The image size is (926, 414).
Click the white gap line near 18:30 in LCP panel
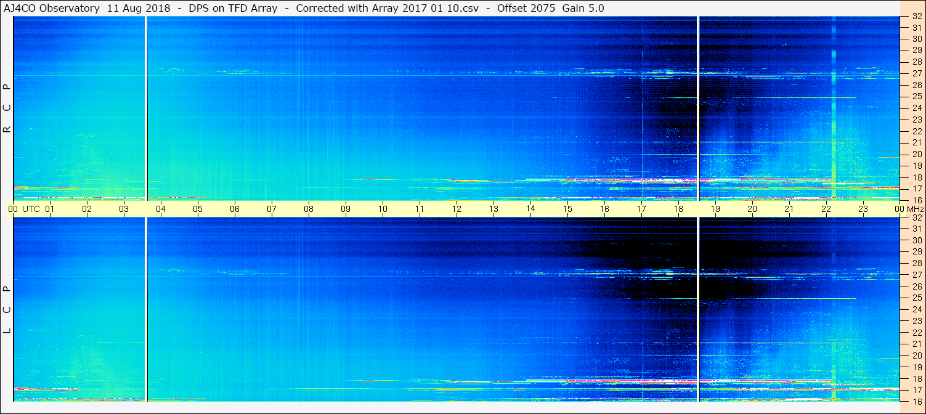[698, 309]
